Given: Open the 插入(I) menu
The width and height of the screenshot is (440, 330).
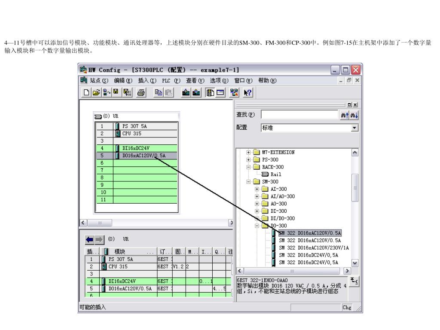Looking at the screenshot, I should point(147,81).
